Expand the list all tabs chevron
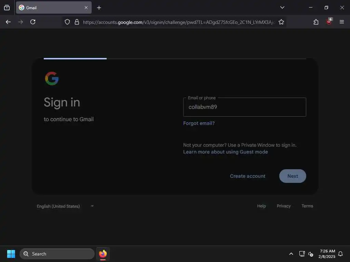350x262 pixels. [282, 8]
